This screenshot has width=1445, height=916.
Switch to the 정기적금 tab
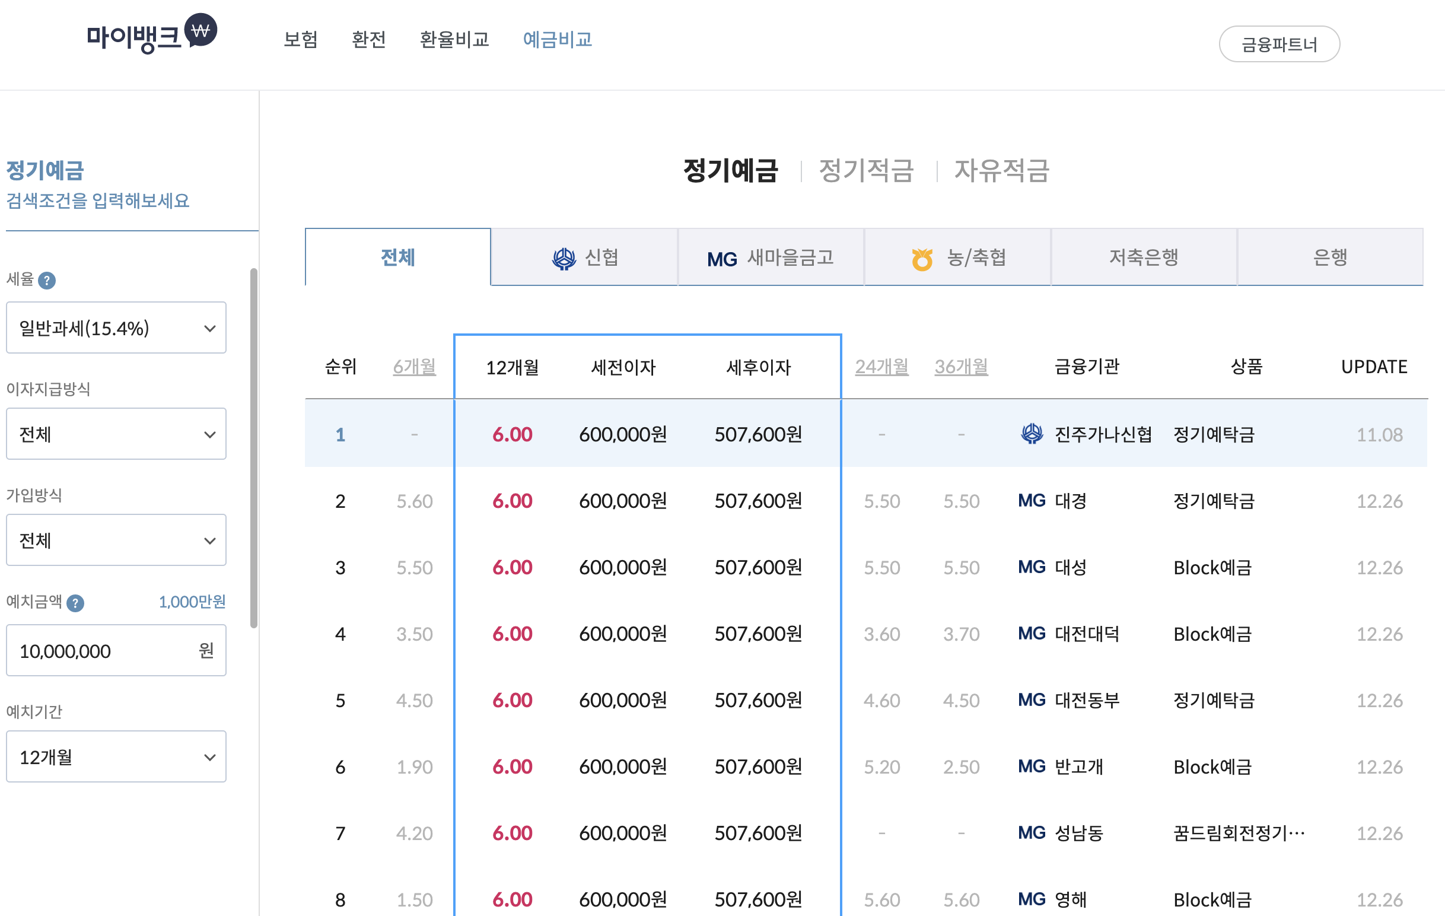coord(866,170)
